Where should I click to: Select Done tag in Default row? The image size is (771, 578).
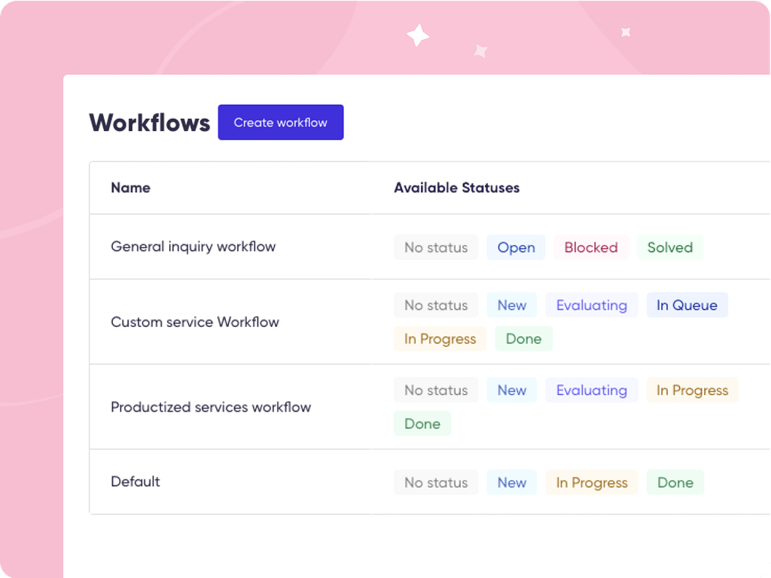pyautogui.click(x=675, y=482)
